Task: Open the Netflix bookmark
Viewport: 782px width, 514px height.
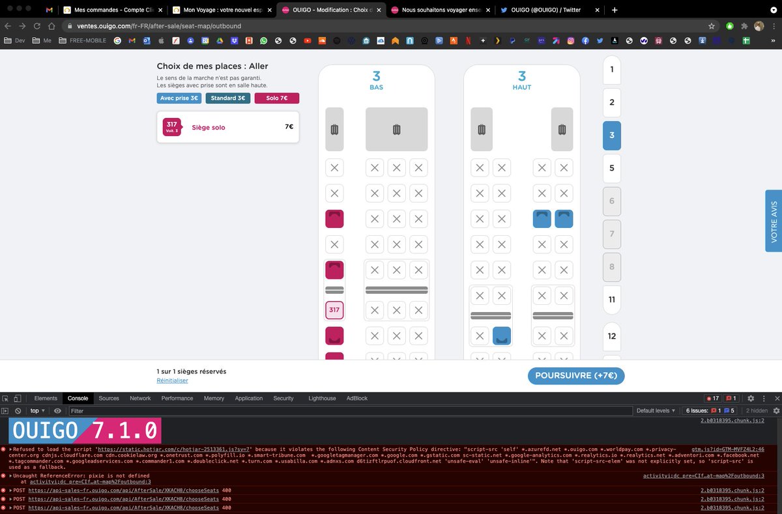Action: [468, 40]
